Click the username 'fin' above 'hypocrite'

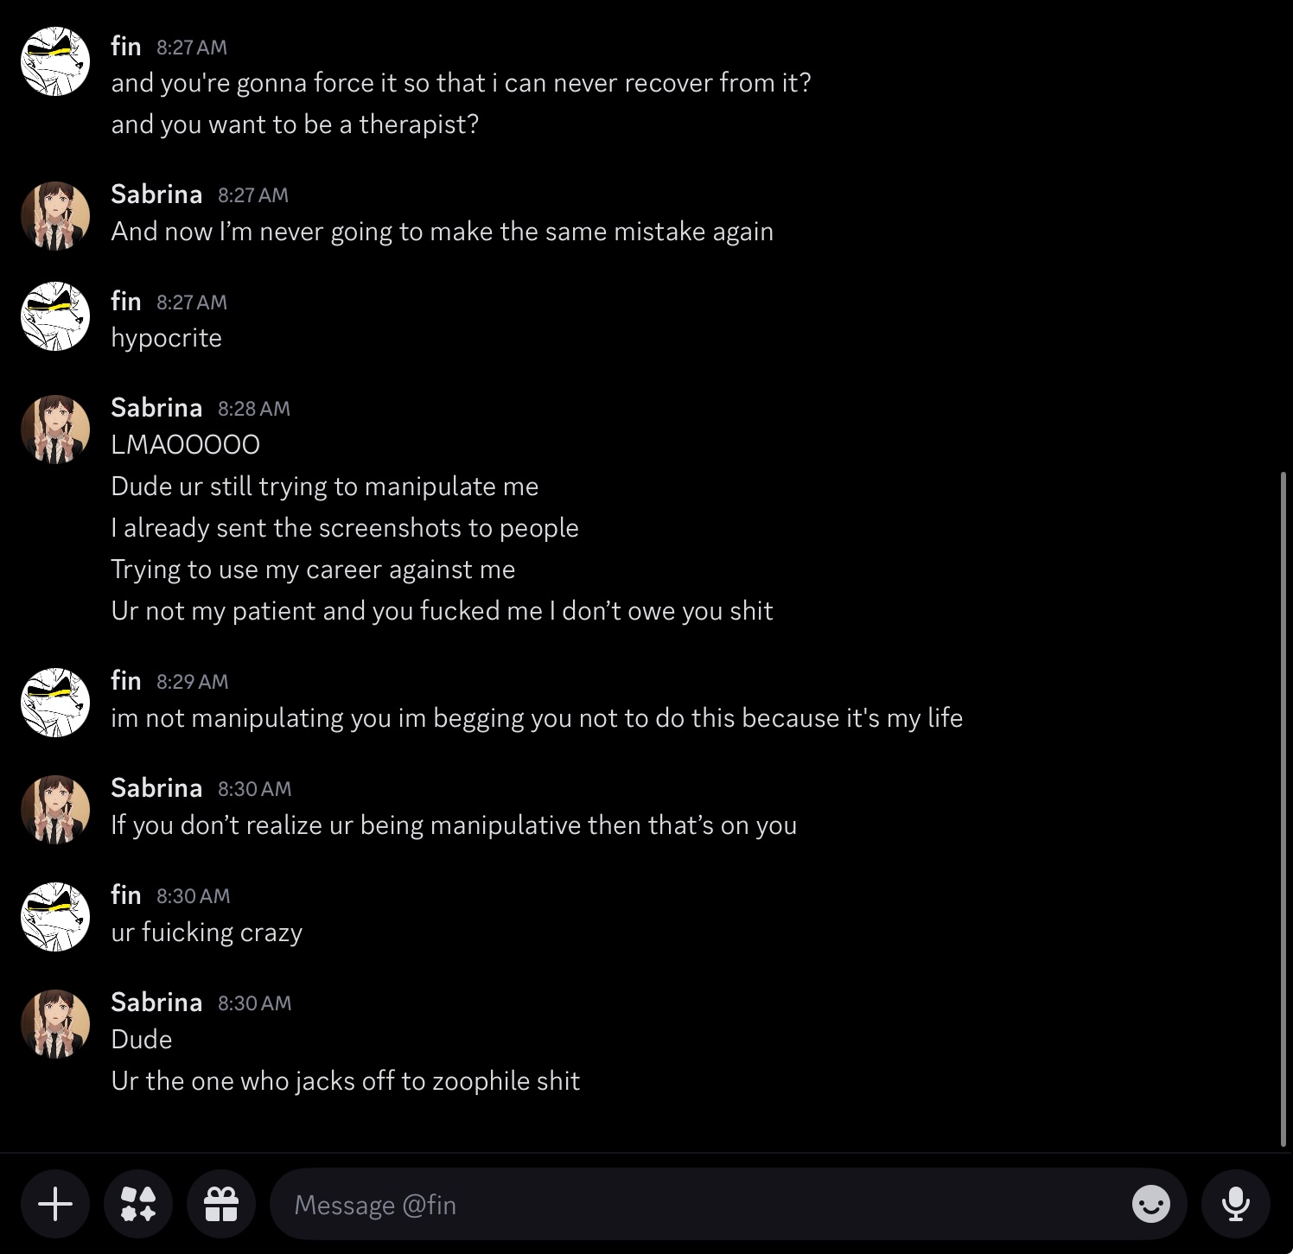click(126, 301)
